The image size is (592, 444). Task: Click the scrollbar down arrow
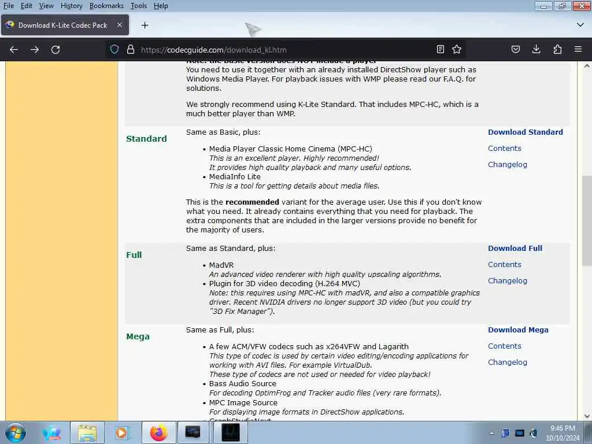point(587,416)
